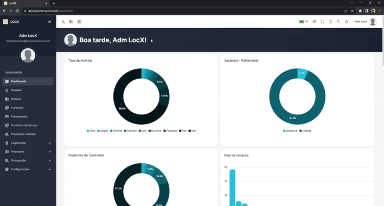The height and width of the screenshot is (206, 384).
Task: Toggle Alugado legend in Vacância chart
Action: point(305,131)
